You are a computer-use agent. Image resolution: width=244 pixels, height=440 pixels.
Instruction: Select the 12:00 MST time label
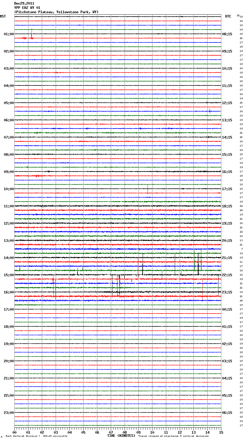tap(9, 223)
